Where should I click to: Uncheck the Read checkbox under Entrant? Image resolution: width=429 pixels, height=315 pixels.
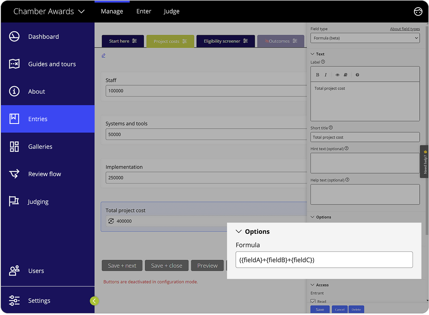click(313, 301)
